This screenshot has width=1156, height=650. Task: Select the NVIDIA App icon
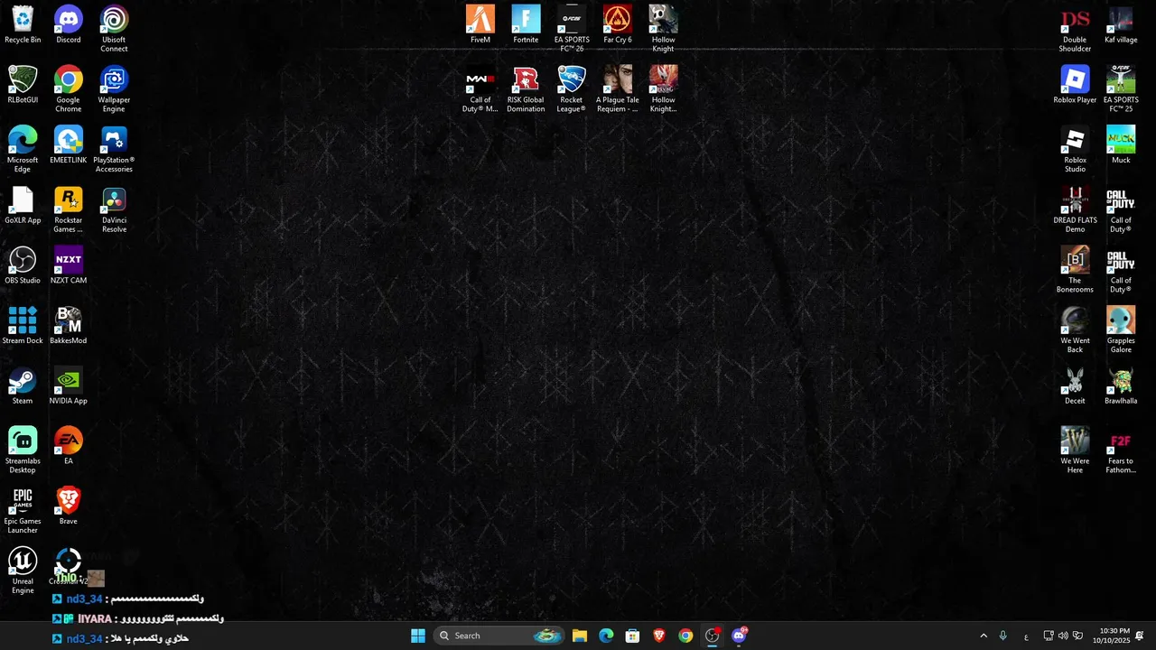(69, 386)
